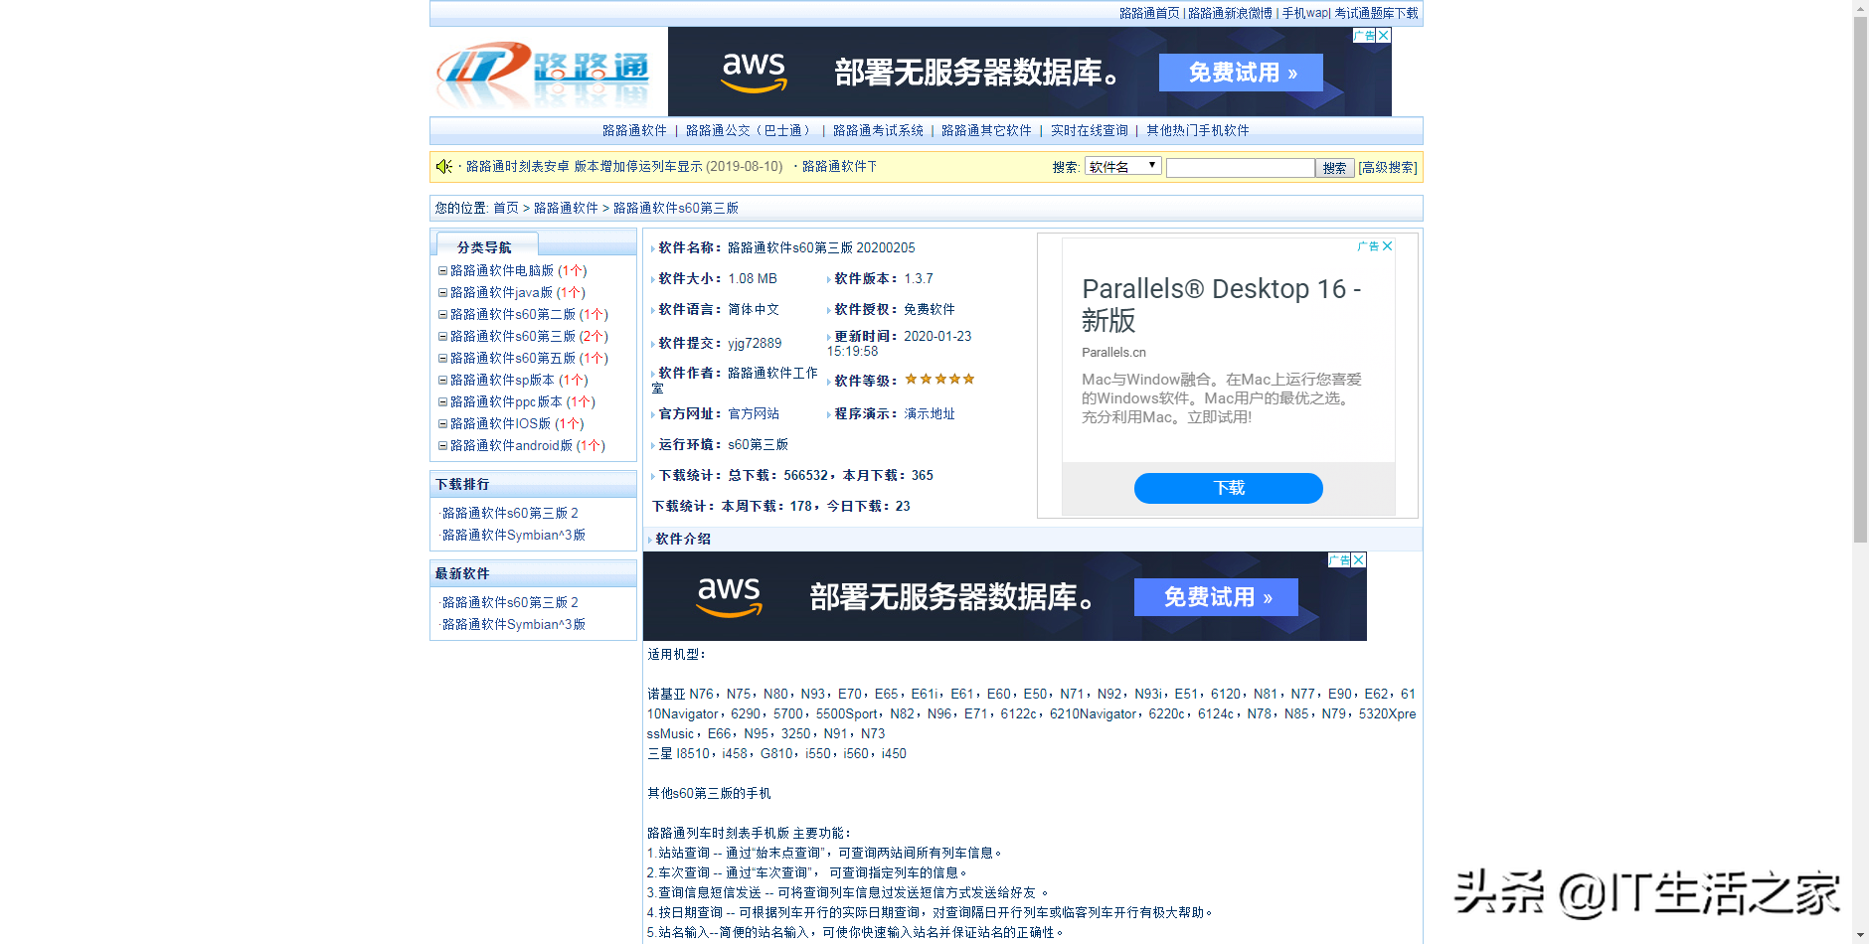
Task: Open 实时在线查询 navigation item
Action: tap(1089, 130)
